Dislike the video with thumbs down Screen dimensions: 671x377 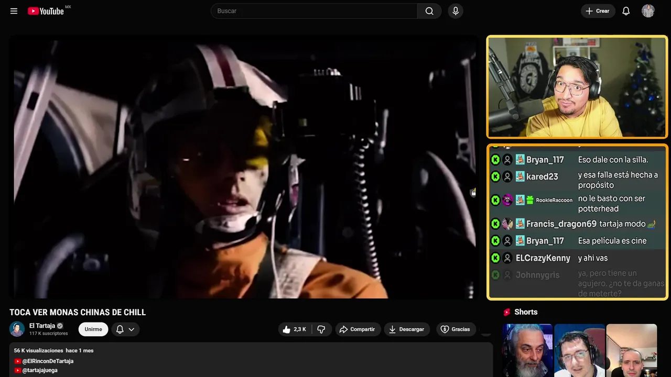point(321,329)
